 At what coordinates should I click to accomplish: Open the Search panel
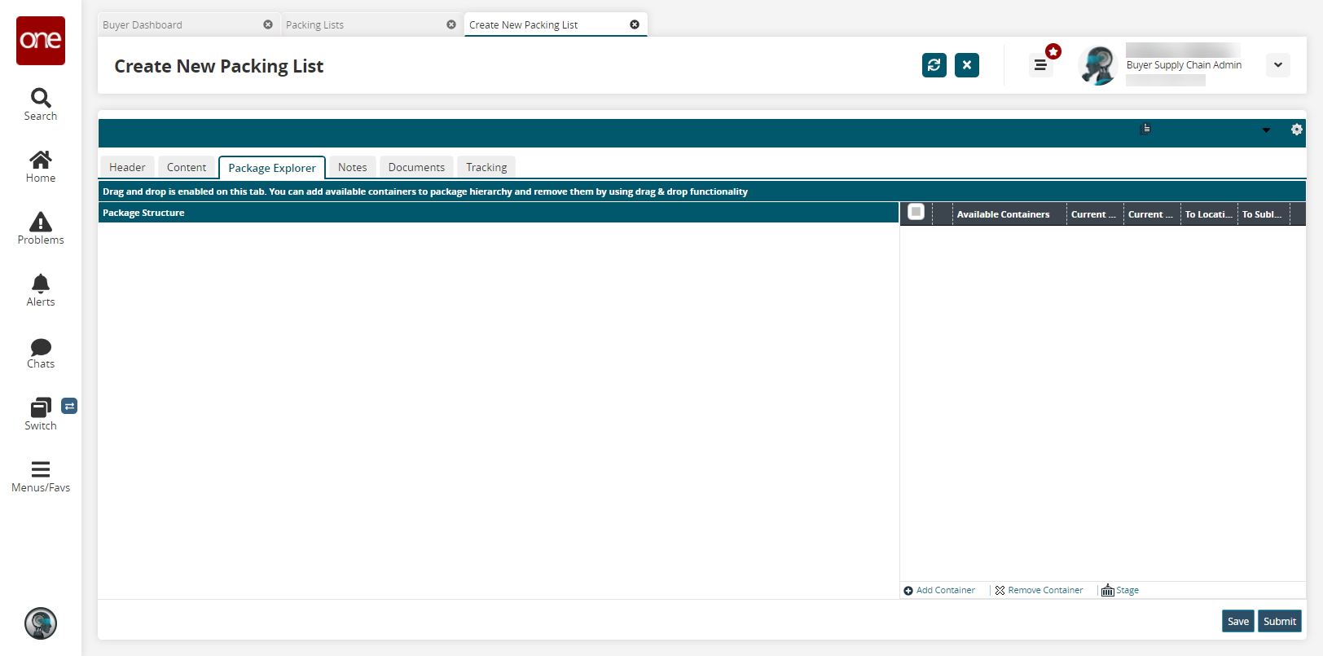point(41,105)
